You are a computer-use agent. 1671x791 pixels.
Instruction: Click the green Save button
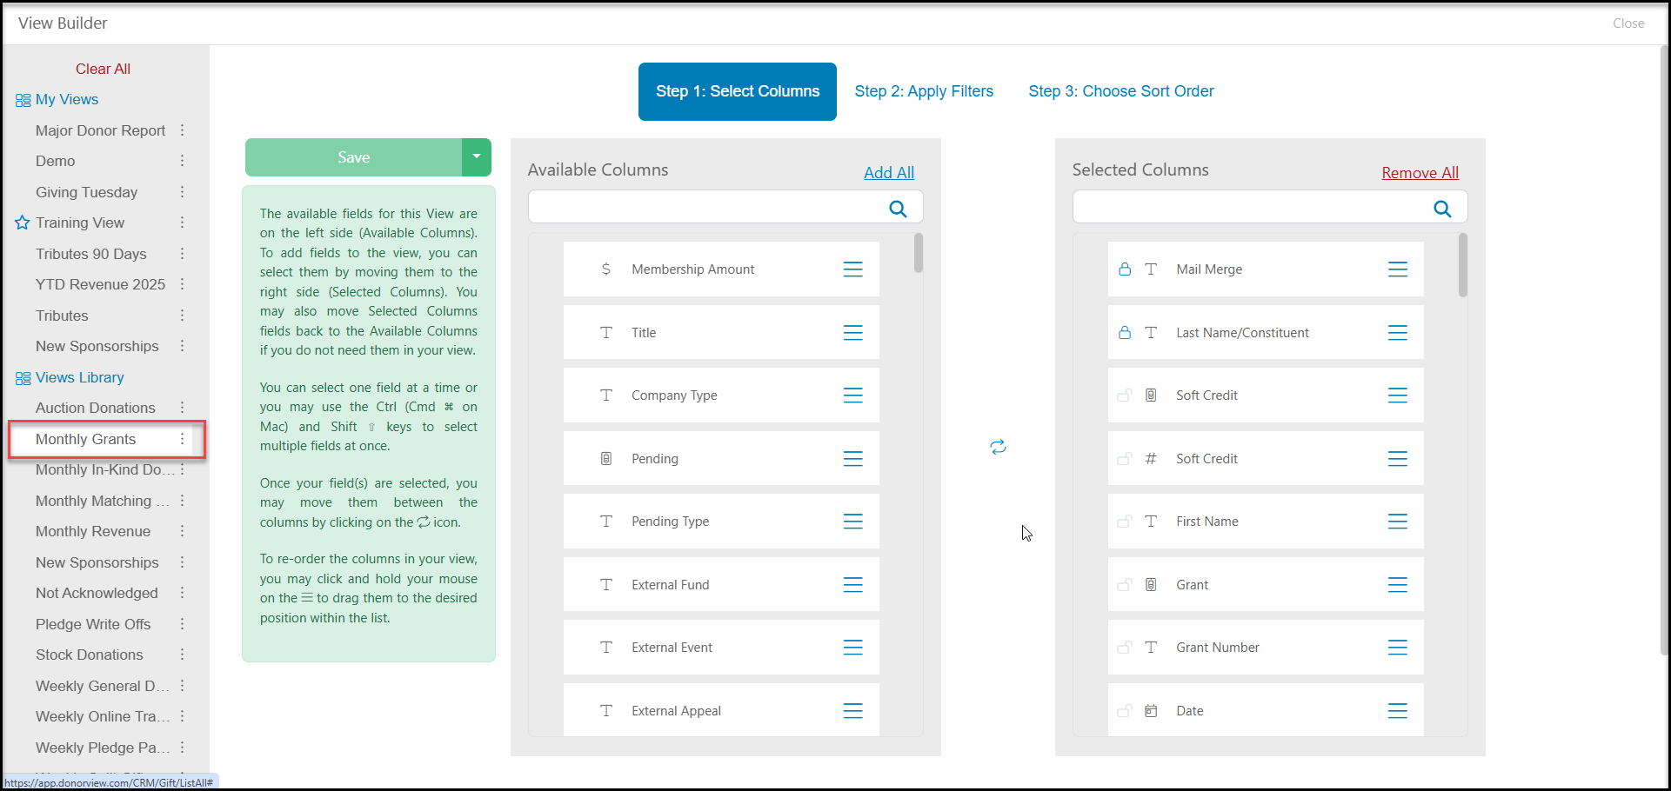point(353,157)
